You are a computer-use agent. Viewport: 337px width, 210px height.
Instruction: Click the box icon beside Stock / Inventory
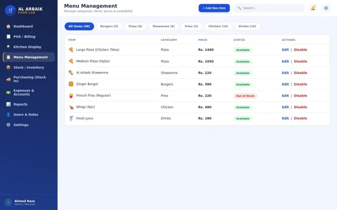8,67
